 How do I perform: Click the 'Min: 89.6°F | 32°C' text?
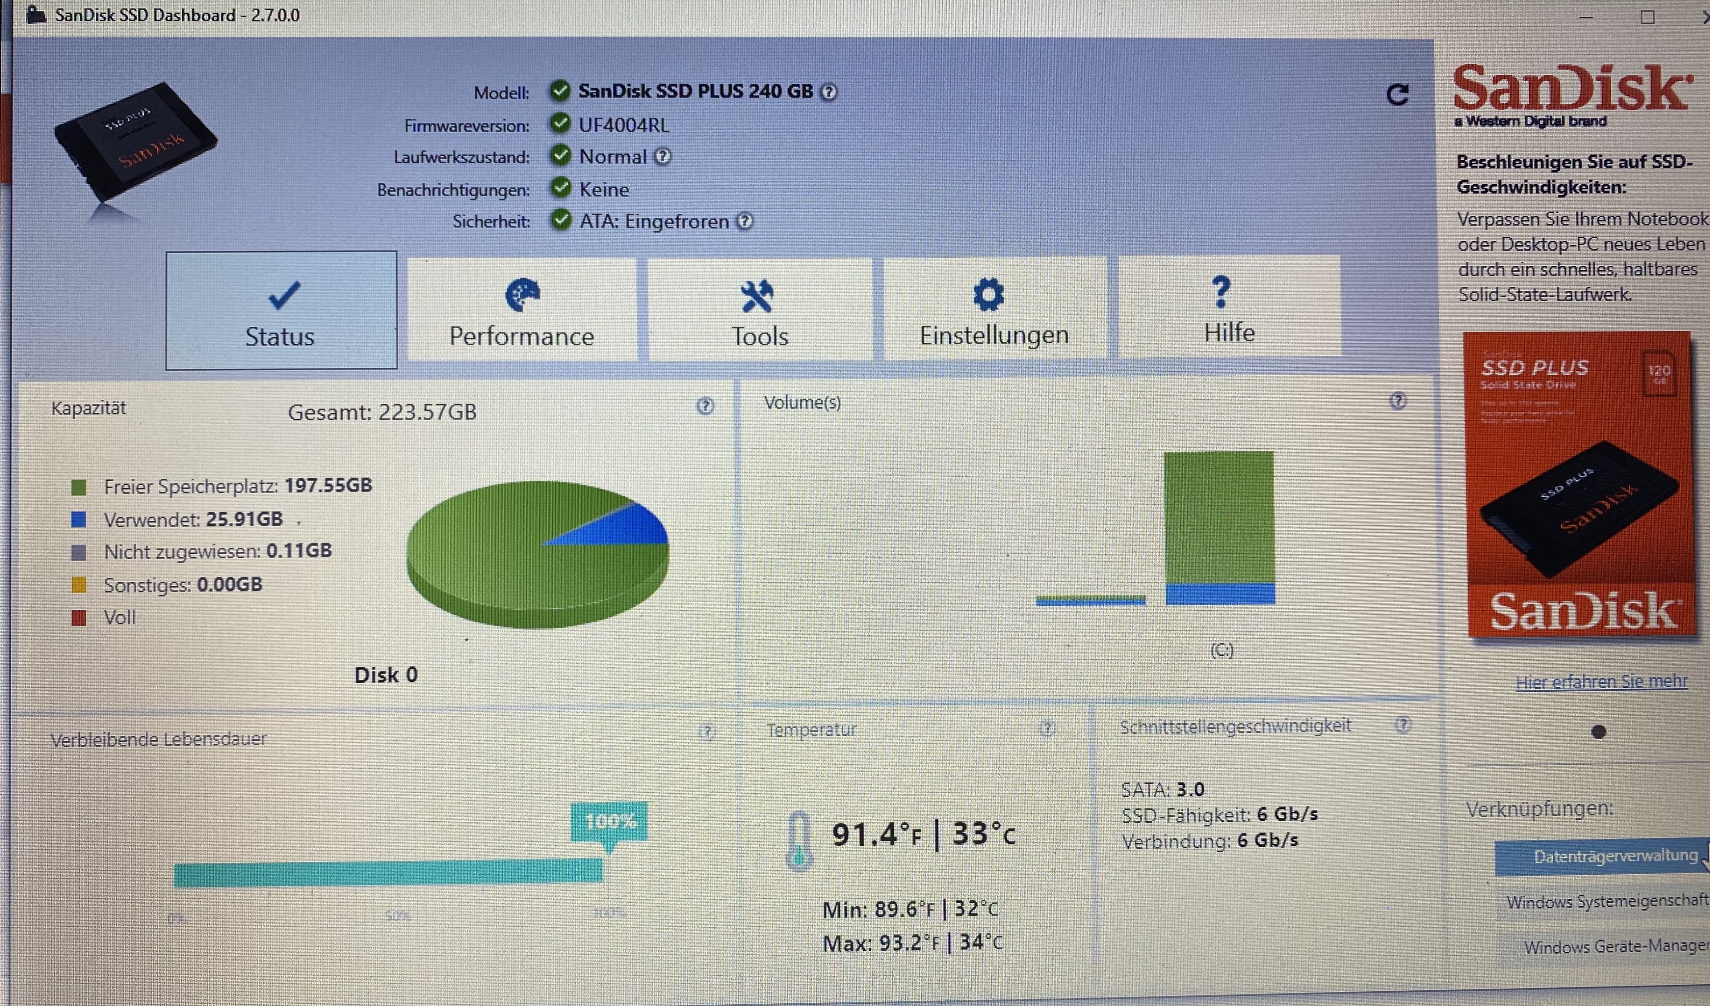(910, 909)
